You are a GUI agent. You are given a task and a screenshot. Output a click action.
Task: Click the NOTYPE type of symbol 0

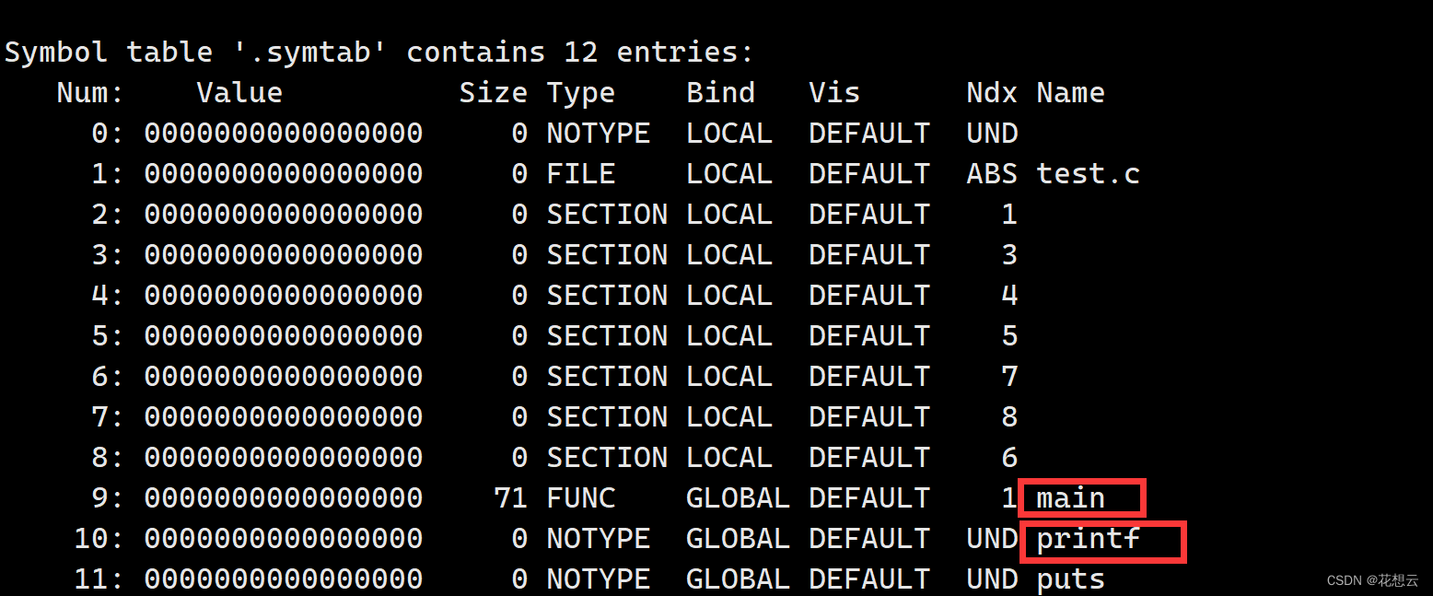click(x=598, y=134)
